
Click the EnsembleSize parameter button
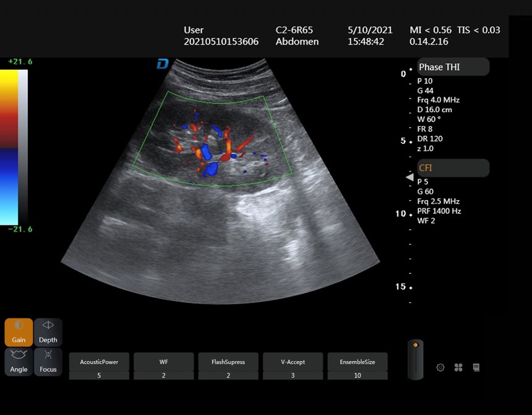click(358, 362)
